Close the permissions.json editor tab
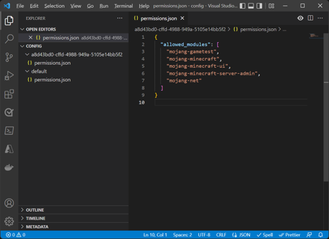The width and height of the screenshot is (329, 239). [x=182, y=18]
